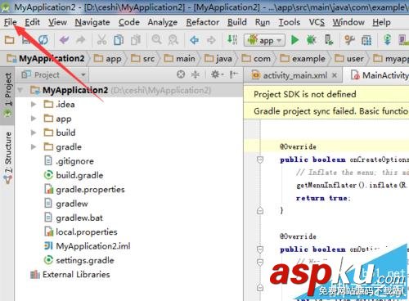The width and height of the screenshot is (409, 301).
Task: Click the Make Project icon
Action: tap(232, 40)
